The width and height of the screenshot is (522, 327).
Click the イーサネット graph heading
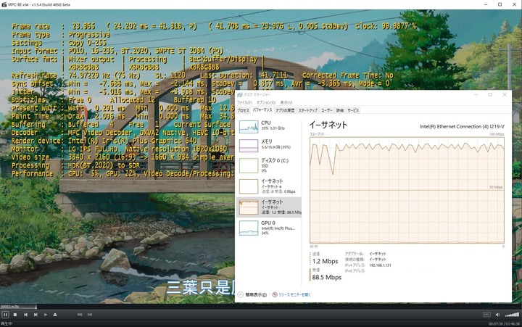(328, 125)
